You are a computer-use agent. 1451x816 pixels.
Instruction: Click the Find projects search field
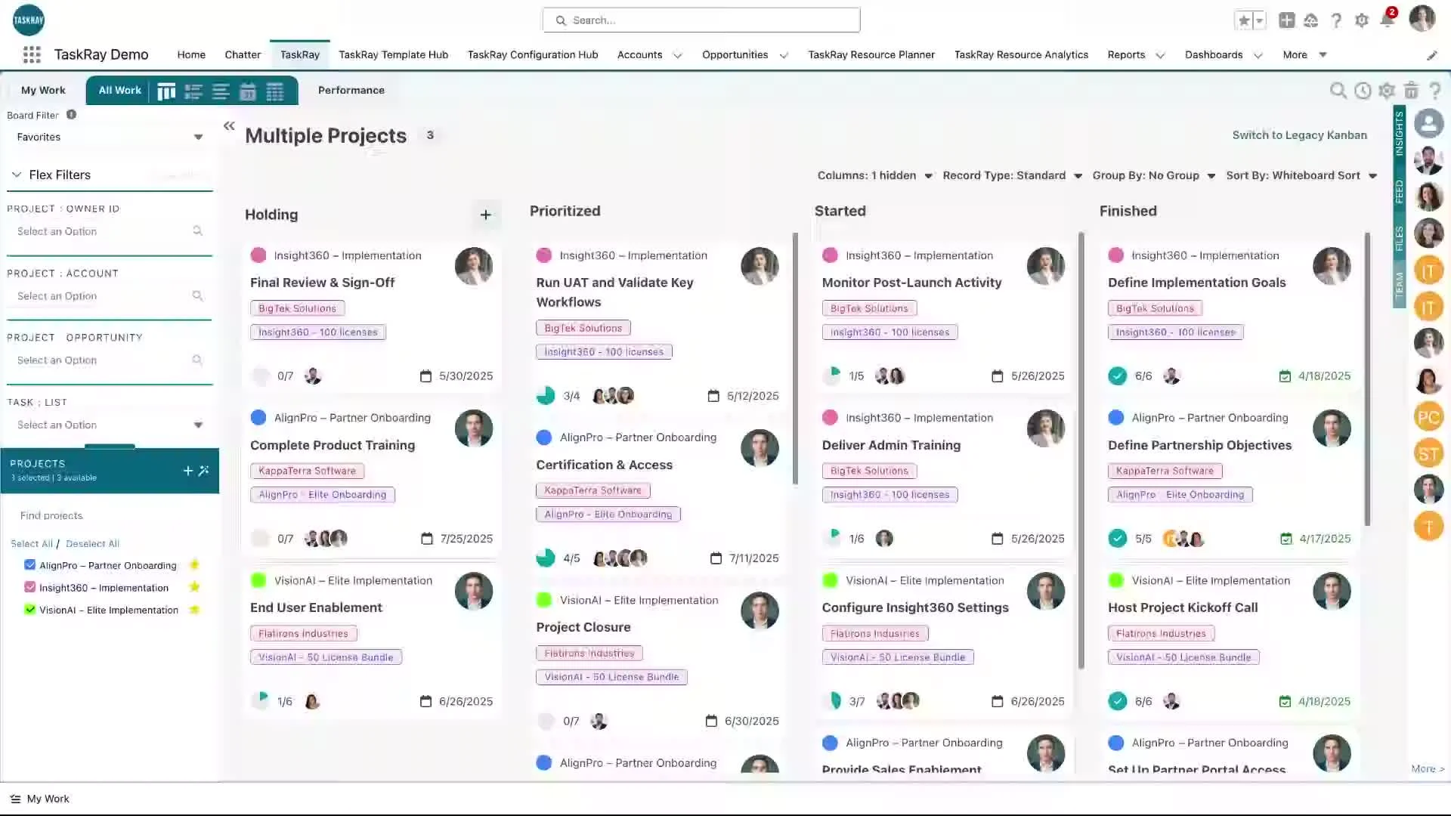point(109,516)
